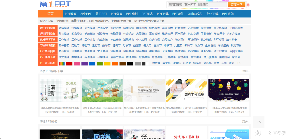Open PPT图表 in the navigation bar

(x=147, y=14)
